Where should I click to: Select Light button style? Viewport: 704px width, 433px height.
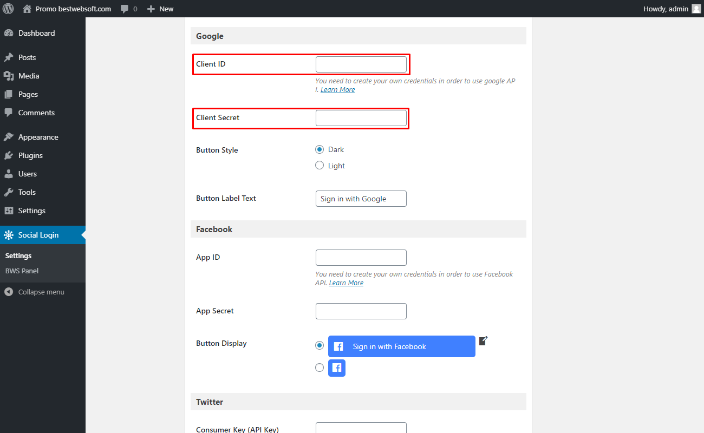tap(320, 166)
